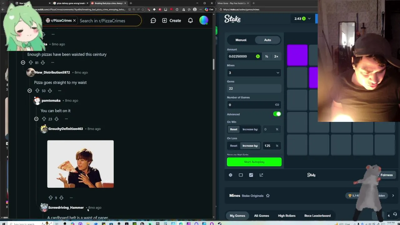The height and width of the screenshot is (225, 400).
Task: Downvote the comment with 9 points
Action: click(x=61, y=197)
